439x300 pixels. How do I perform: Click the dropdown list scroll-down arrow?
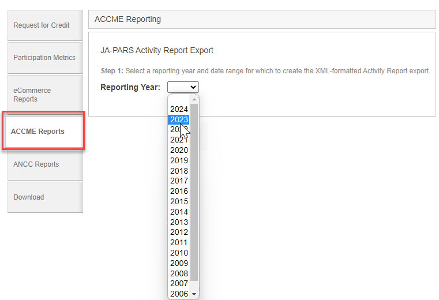194,294
